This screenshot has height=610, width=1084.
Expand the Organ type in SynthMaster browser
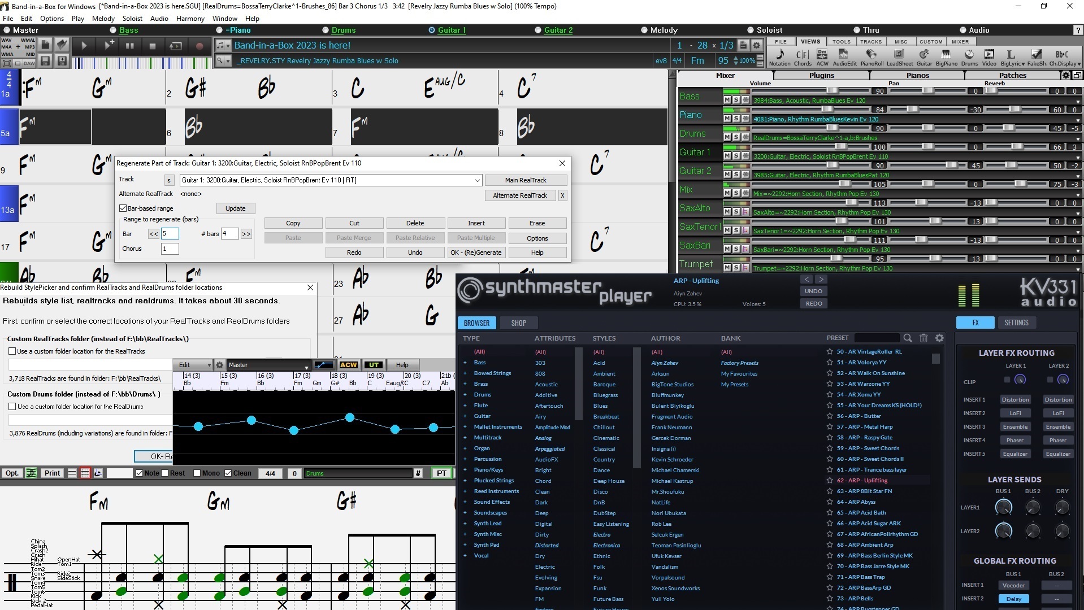465,448
